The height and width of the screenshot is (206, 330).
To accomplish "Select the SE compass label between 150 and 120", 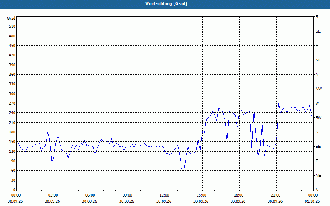I will 318,147.
